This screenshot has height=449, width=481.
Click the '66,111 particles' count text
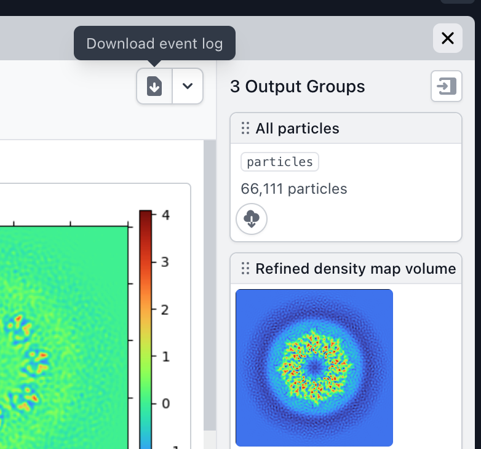click(294, 189)
